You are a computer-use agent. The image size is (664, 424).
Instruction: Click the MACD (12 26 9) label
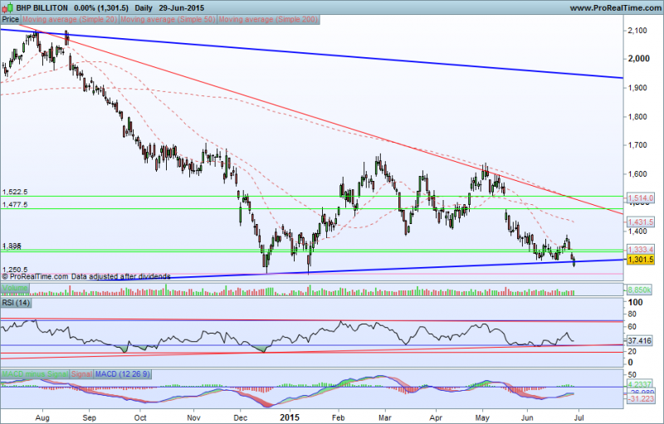123,373
